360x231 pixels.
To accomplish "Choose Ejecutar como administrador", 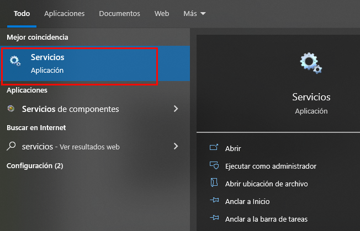I will tap(271, 166).
